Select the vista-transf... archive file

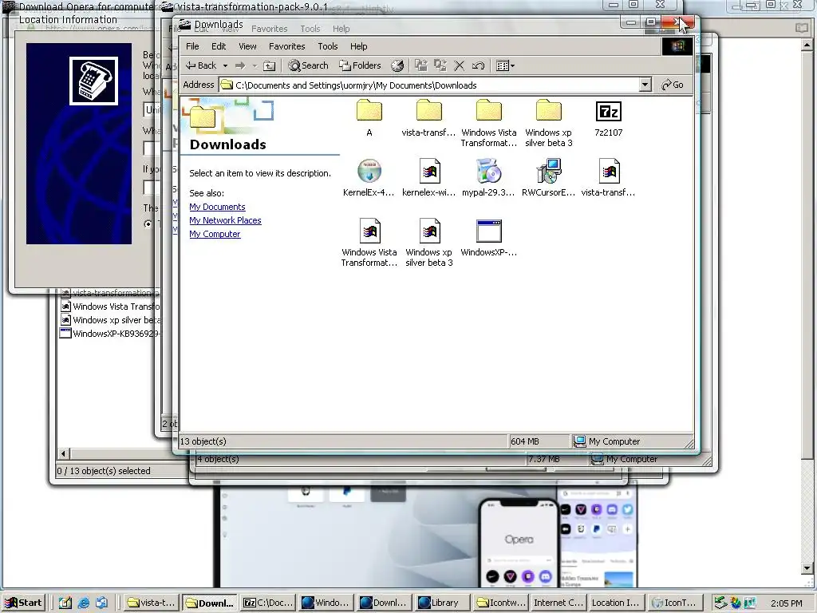tap(609, 178)
